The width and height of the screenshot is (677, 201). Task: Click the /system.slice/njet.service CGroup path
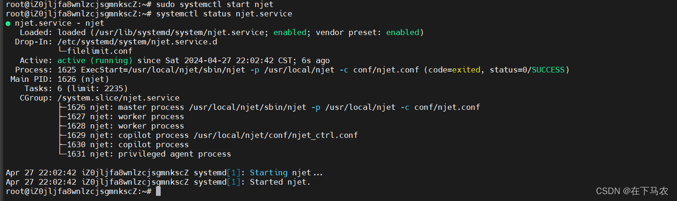click(118, 98)
